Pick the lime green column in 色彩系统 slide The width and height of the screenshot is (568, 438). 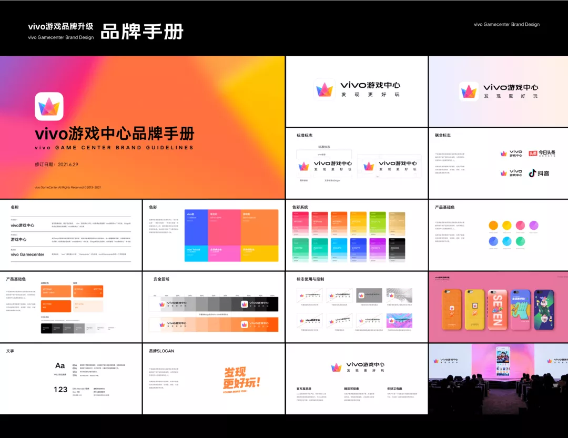click(378, 224)
